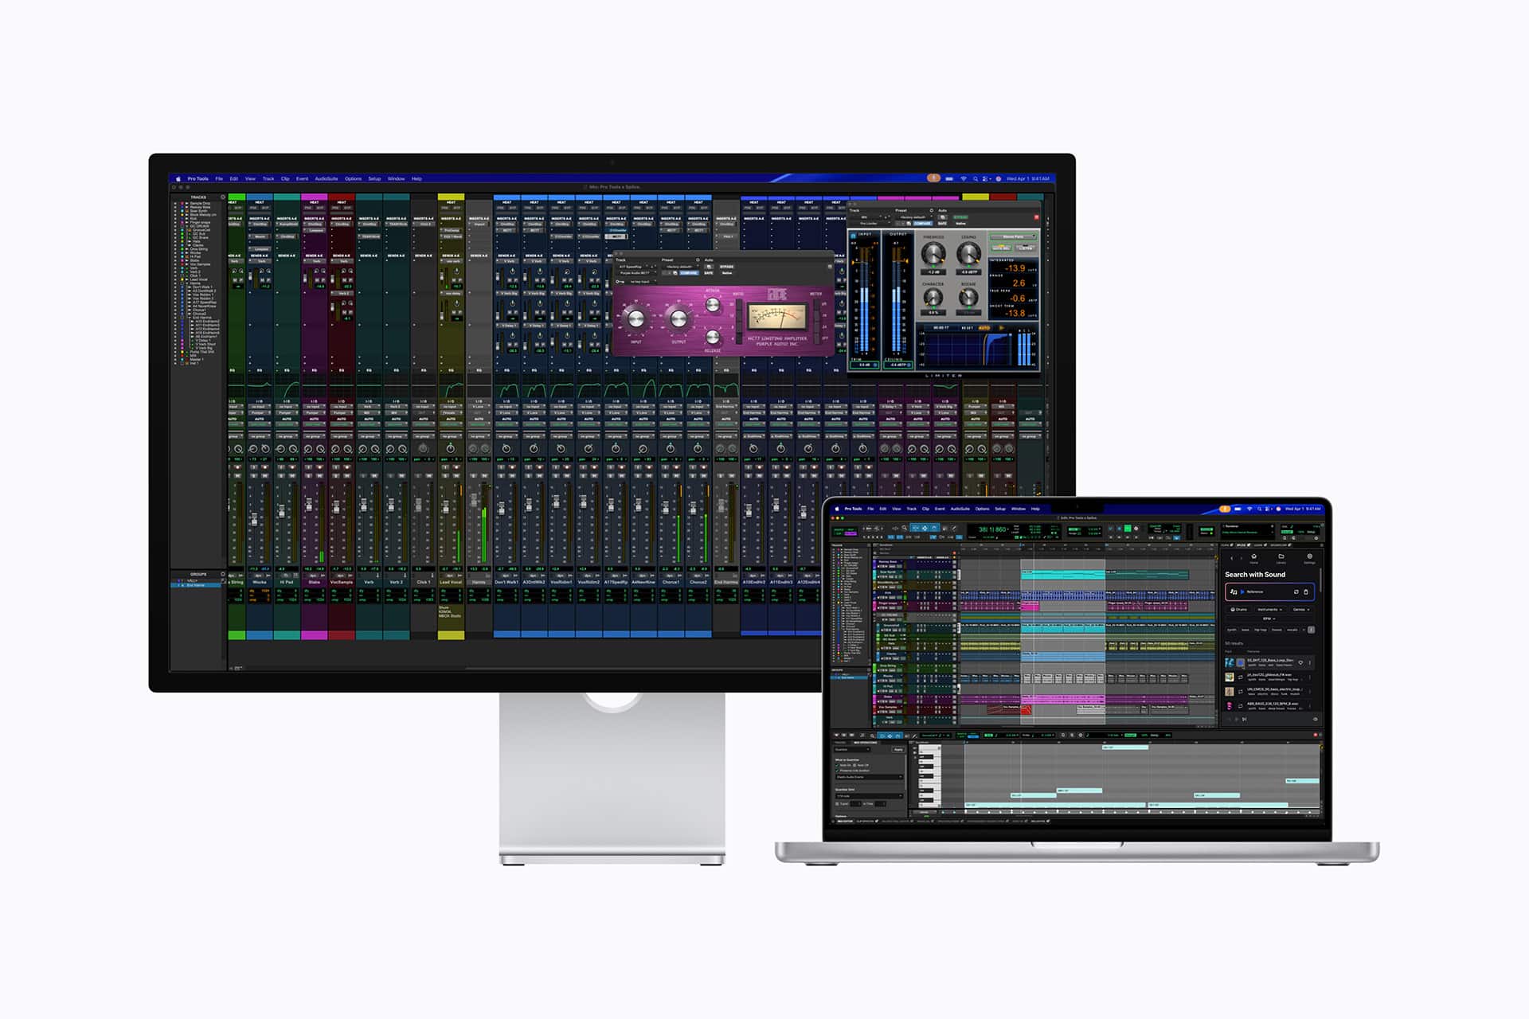The height and width of the screenshot is (1019, 1529).
Task: Click the record button in the laptop transport
Action: [x=1136, y=528]
